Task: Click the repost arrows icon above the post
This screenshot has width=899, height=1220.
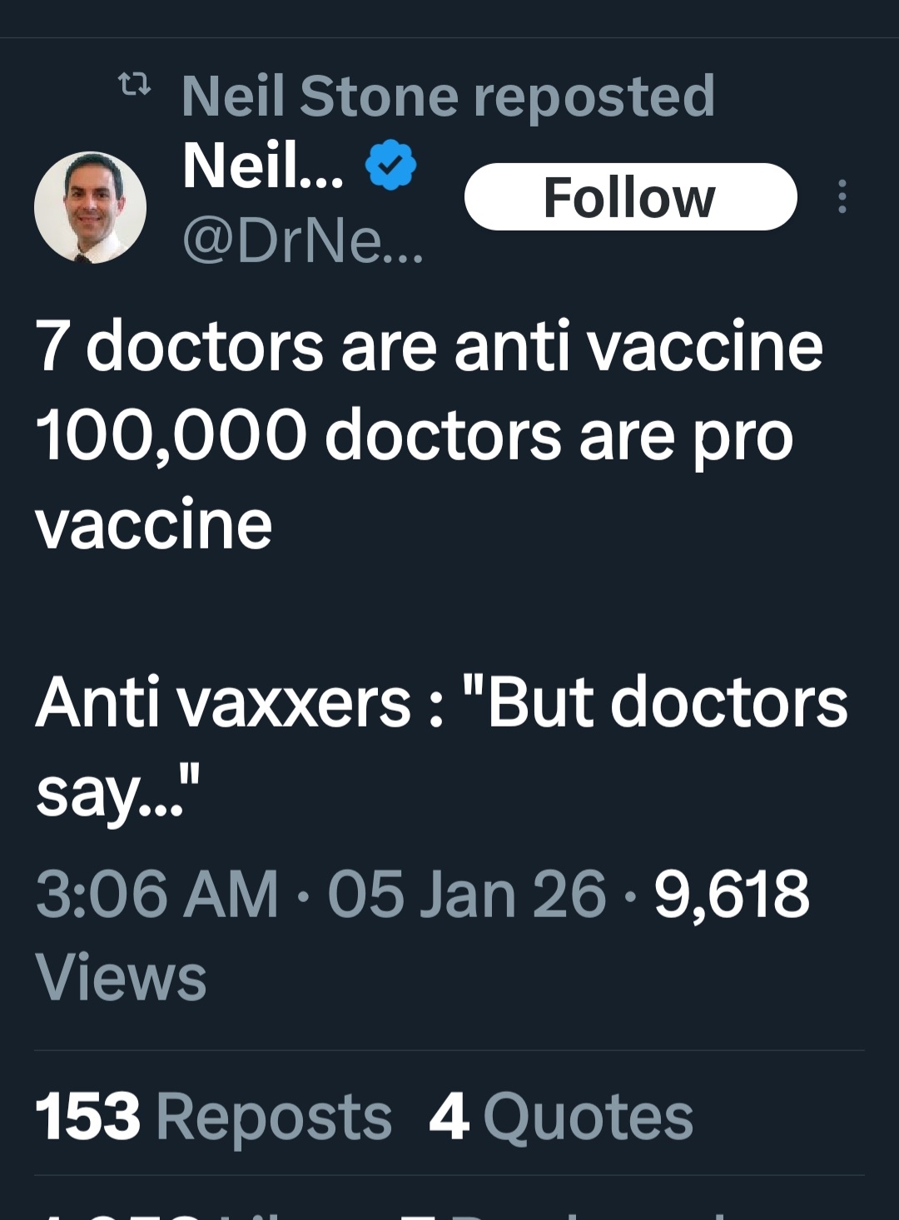Action: tap(134, 84)
